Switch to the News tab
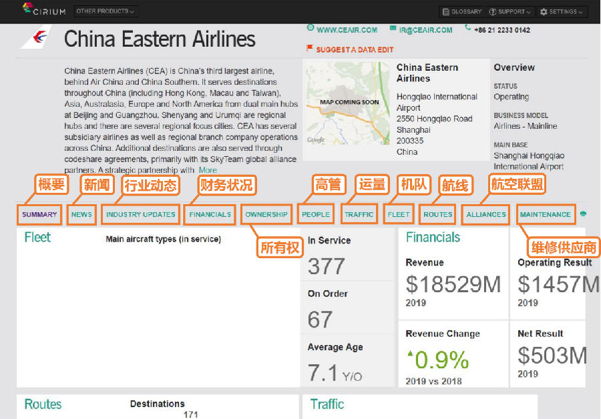 pos(81,214)
